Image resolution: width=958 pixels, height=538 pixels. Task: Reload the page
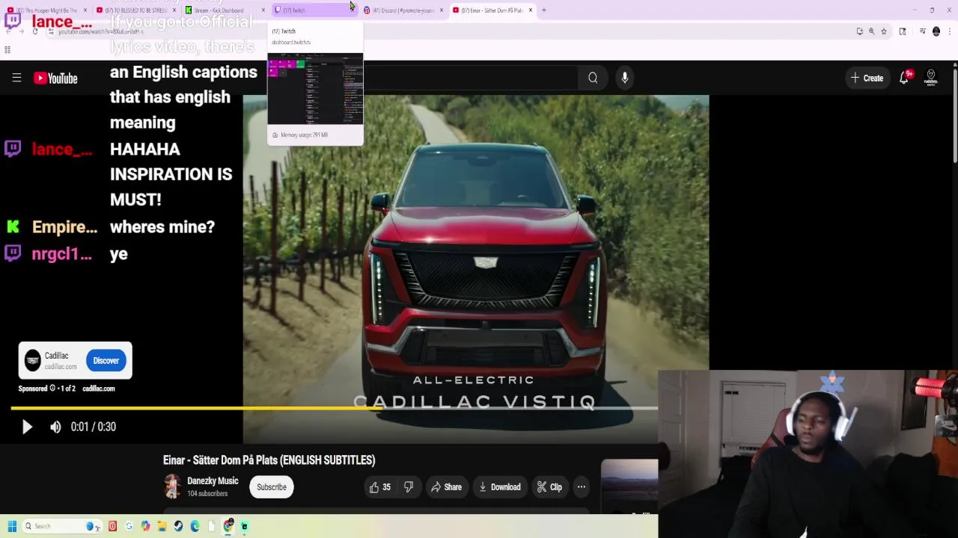pos(34,31)
